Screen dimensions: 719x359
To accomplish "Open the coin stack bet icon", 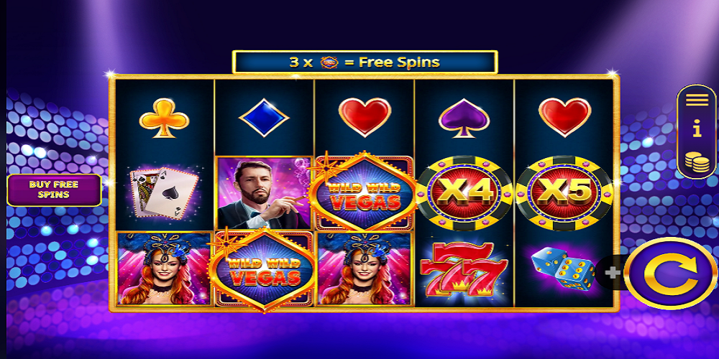I will tap(697, 162).
